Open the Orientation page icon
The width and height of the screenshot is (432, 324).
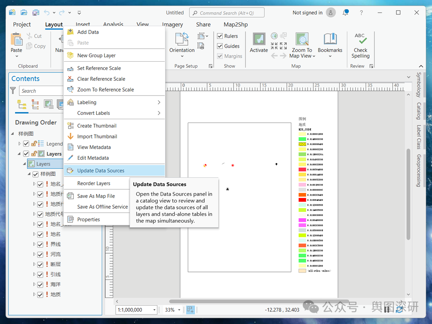tap(182, 39)
